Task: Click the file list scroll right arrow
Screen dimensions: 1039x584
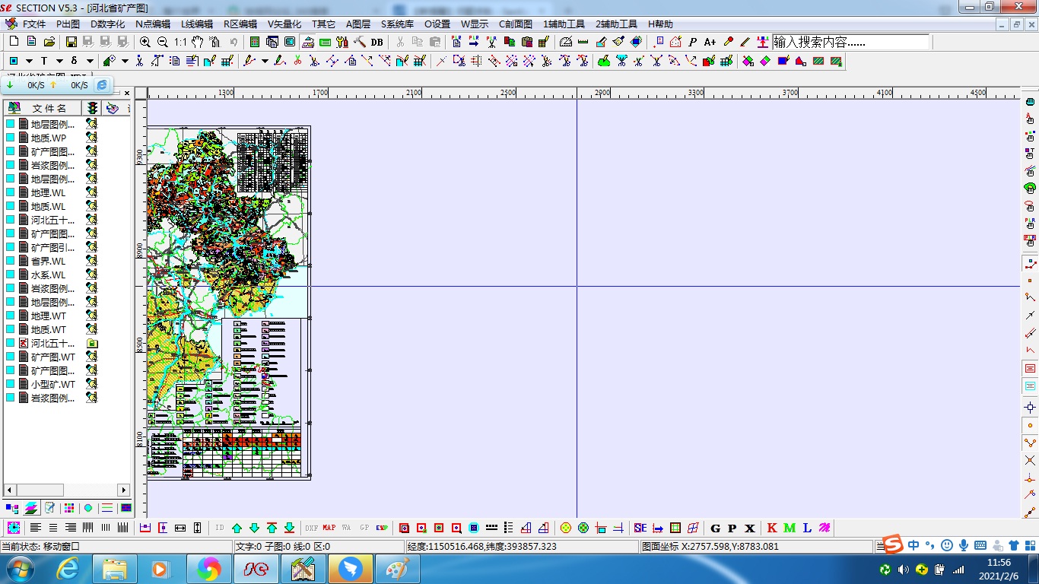Action: point(123,490)
